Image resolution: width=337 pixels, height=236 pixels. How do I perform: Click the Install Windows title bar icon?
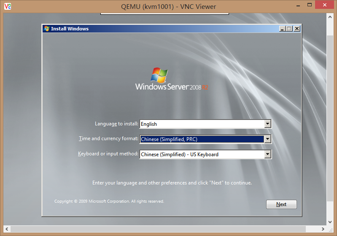(47, 29)
